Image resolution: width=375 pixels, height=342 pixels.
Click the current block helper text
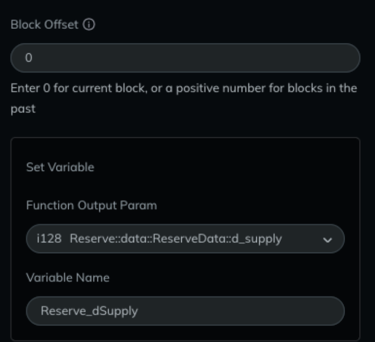click(x=184, y=98)
